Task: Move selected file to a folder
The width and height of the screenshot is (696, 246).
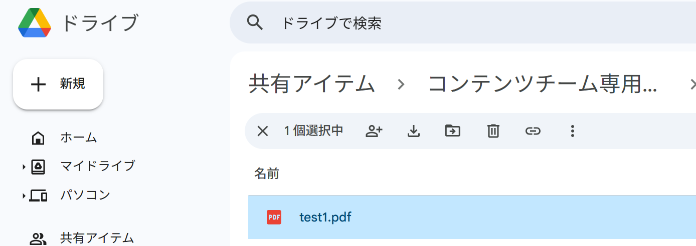Action: (453, 131)
